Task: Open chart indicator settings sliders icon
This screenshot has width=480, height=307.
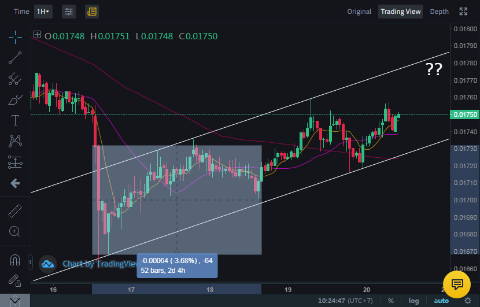Action: click(x=69, y=12)
